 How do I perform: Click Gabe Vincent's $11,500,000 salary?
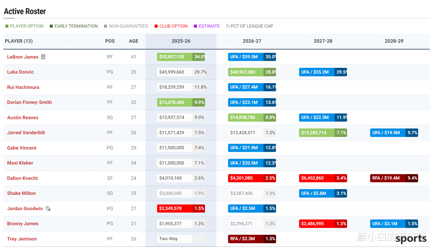click(x=181, y=148)
